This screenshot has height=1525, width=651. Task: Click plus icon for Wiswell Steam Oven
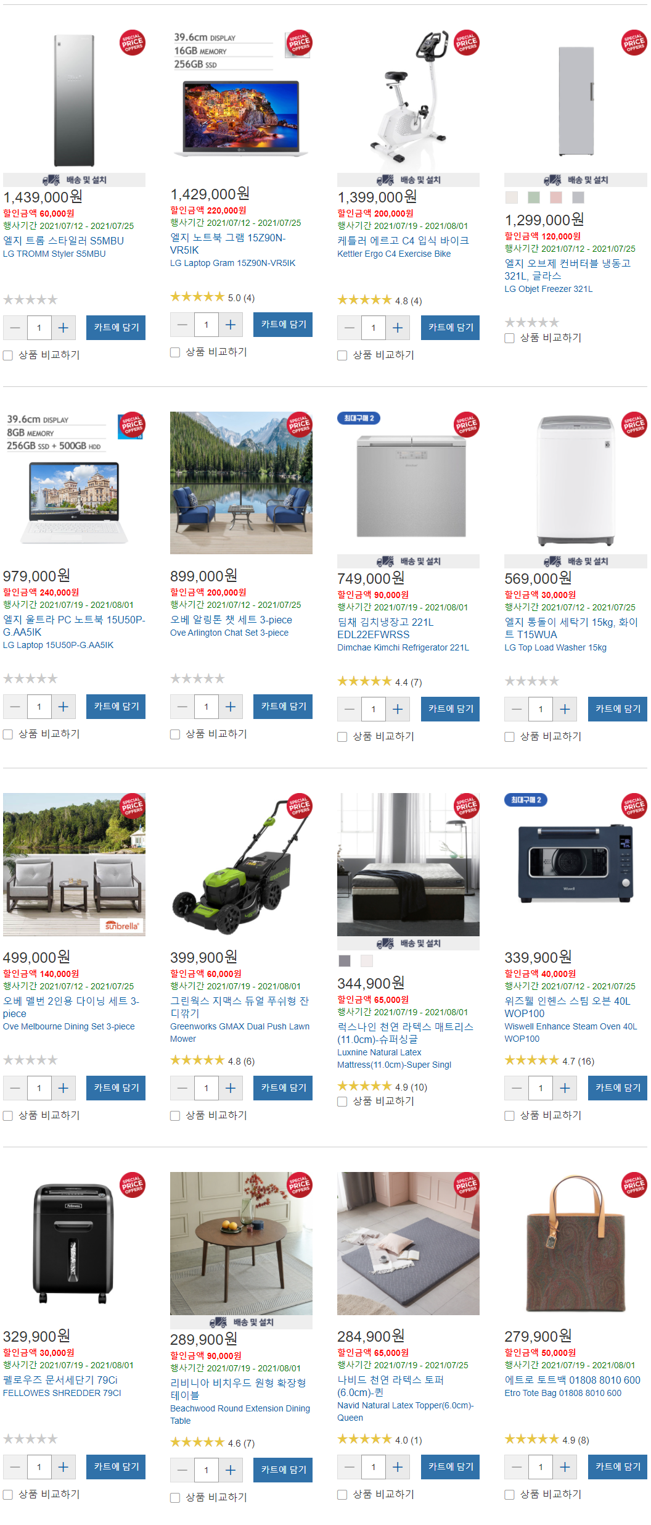click(565, 1088)
